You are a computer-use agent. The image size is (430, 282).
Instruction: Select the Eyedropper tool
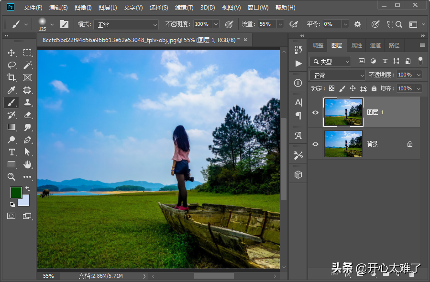11,90
